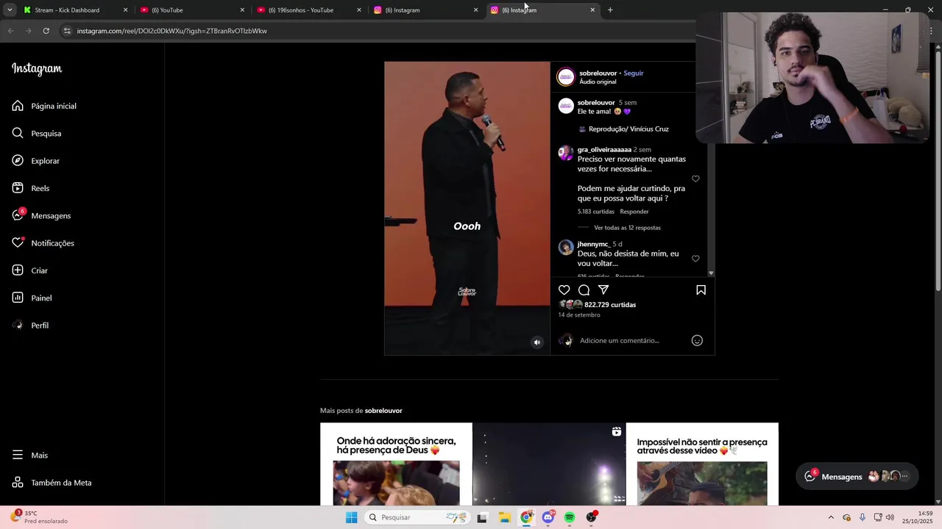Mute the reel audio

[x=537, y=342]
